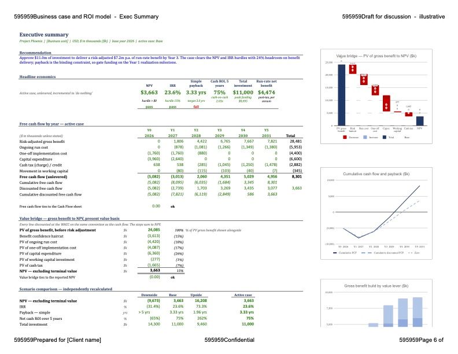Select the 'Downside' scenario column header

coord(149,294)
